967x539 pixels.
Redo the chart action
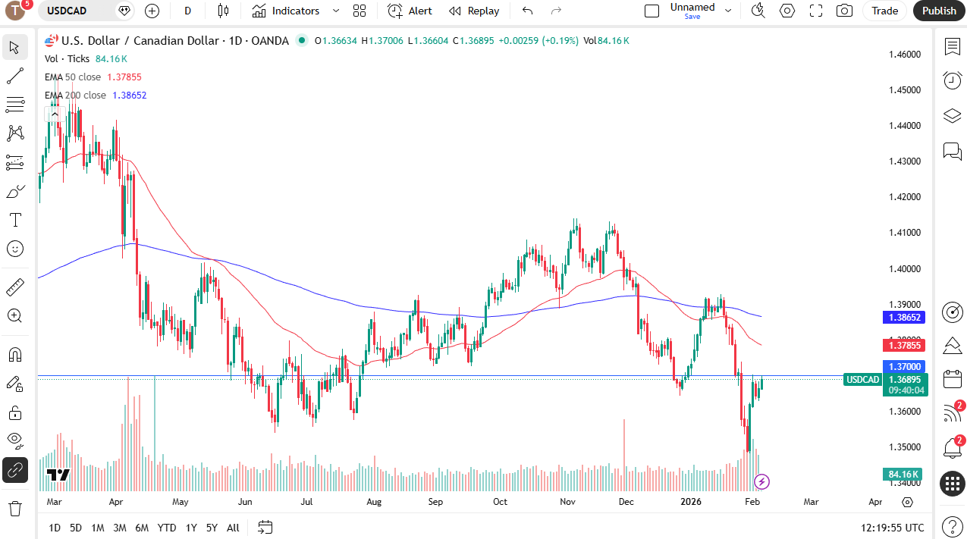point(556,11)
